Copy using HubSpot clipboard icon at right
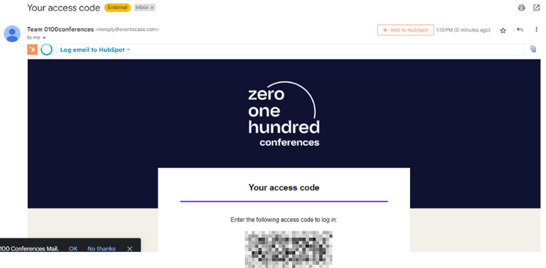Image resolution: width=546 pixels, height=268 pixels. [x=533, y=49]
